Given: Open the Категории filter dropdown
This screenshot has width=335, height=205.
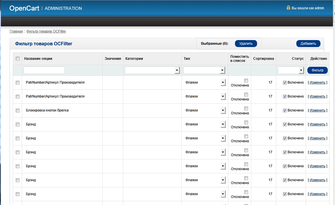Looking at the screenshot, I should [x=152, y=70].
